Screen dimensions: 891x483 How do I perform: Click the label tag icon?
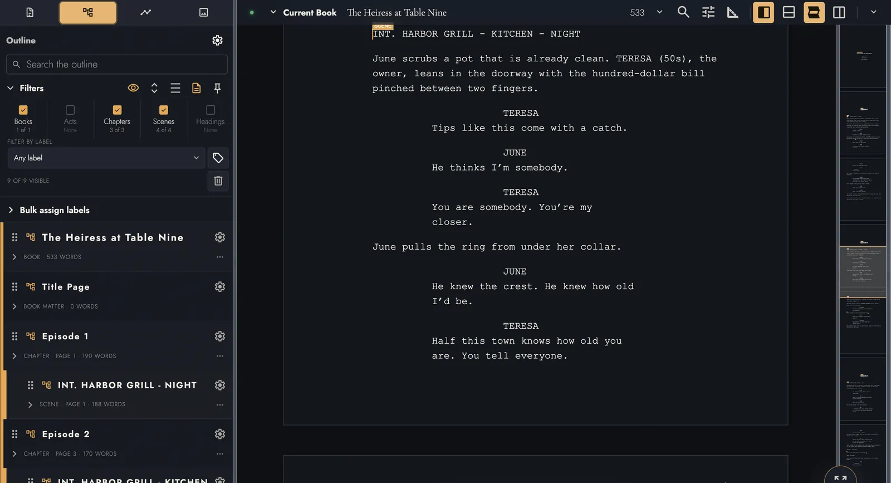point(218,158)
